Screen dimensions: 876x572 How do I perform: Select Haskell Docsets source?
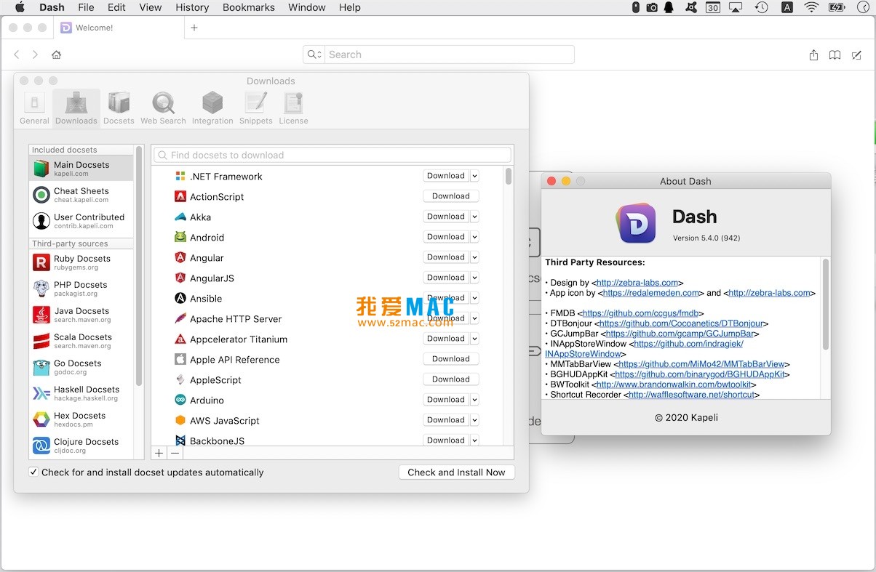[81, 393]
